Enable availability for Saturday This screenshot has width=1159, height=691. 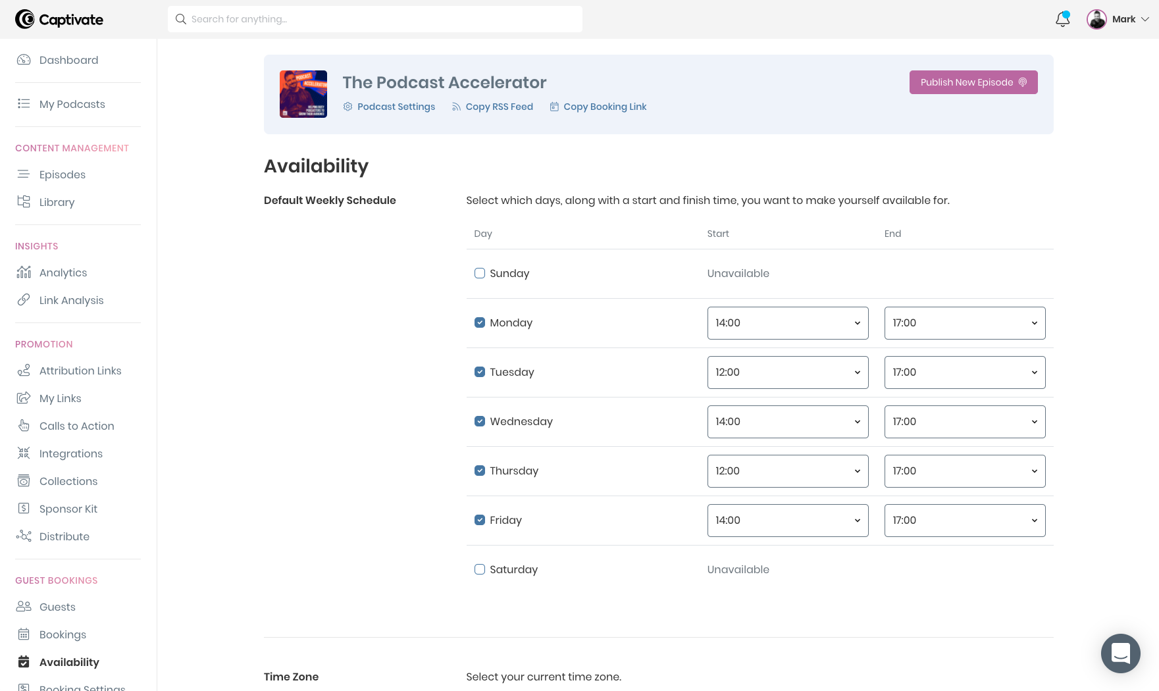[x=479, y=569]
